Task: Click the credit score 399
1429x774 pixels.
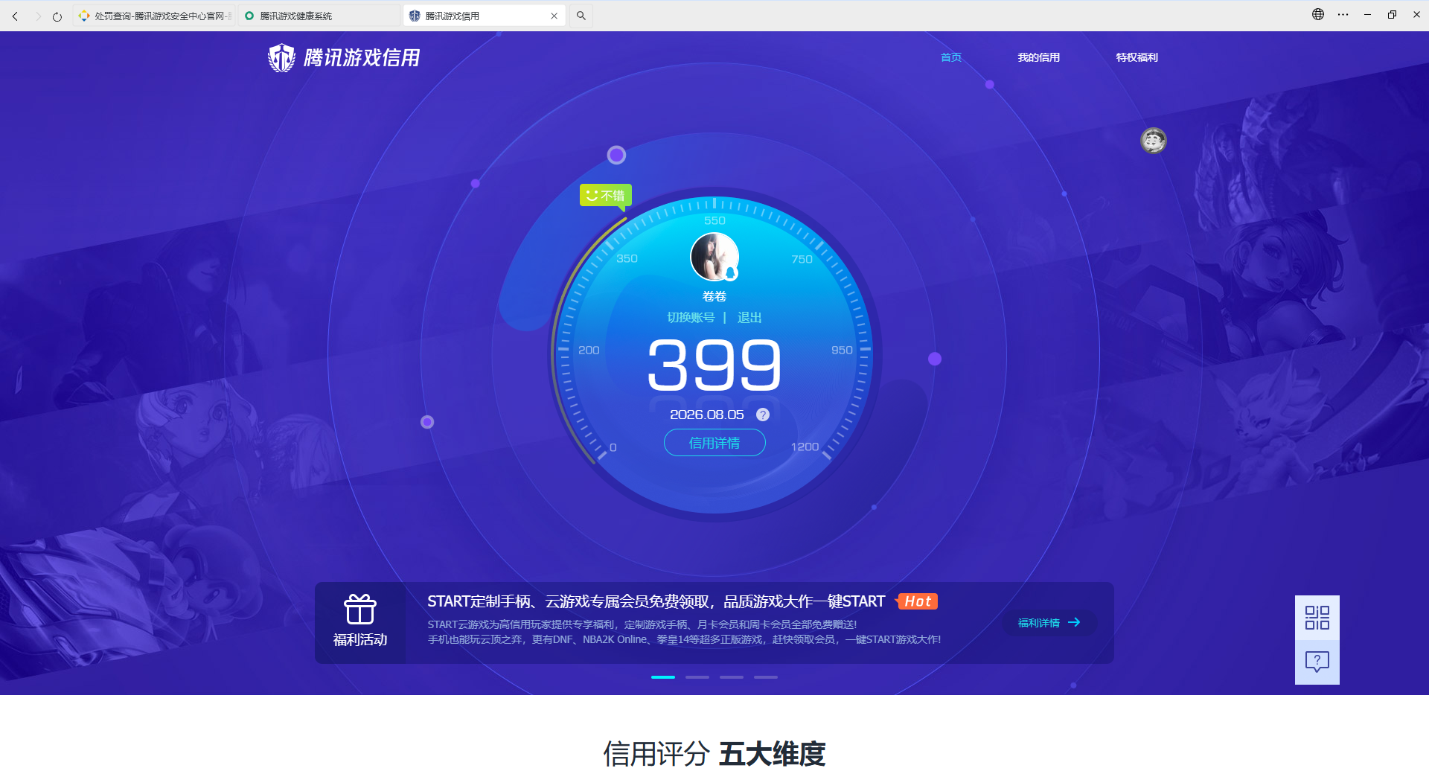Action: click(x=714, y=365)
